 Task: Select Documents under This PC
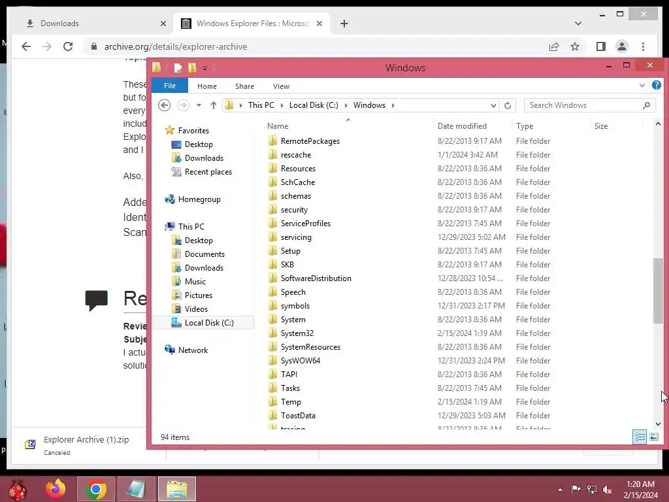point(204,254)
